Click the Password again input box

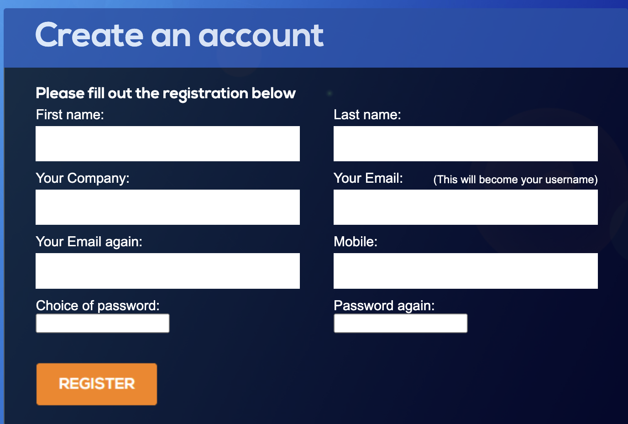(x=400, y=323)
